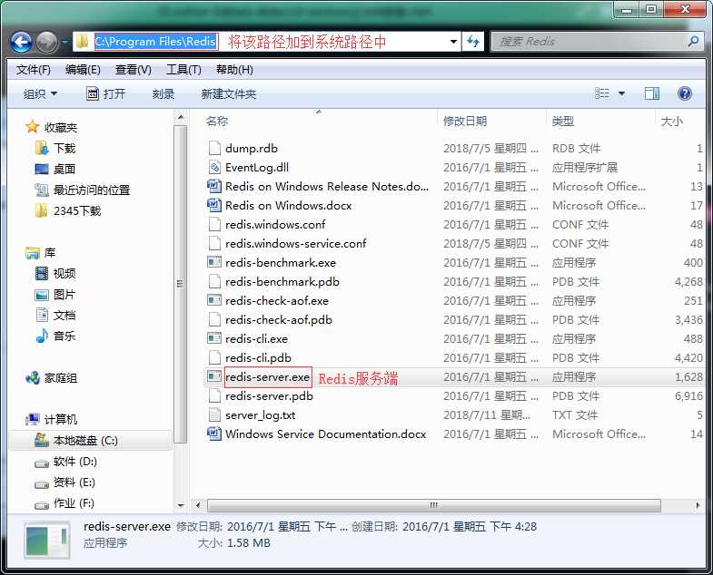Open the 编辑(E) menu
Image resolution: width=713 pixels, height=575 pixels.
pos(83,70)
